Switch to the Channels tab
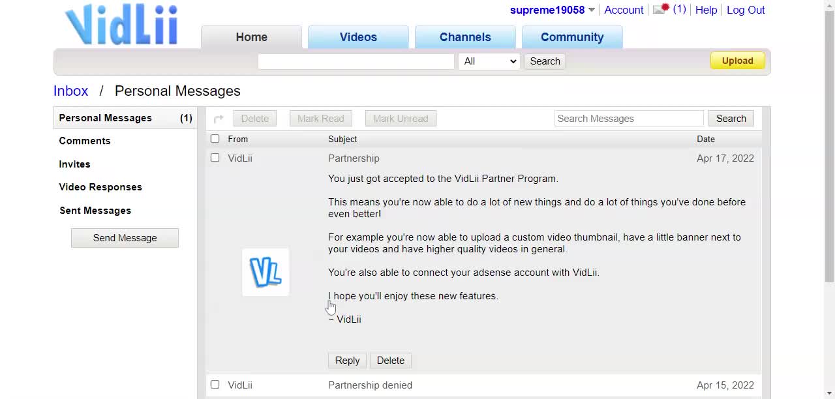The height and width of the screenshot is (399, 835). point(465,37)
